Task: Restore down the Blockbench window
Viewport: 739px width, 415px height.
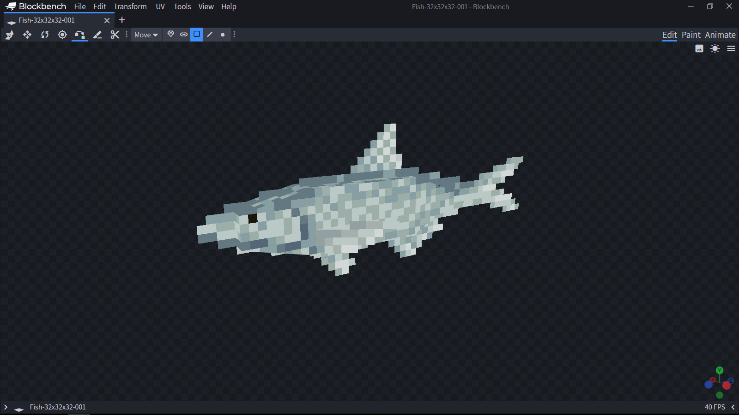Action: [x=710, y=6]
